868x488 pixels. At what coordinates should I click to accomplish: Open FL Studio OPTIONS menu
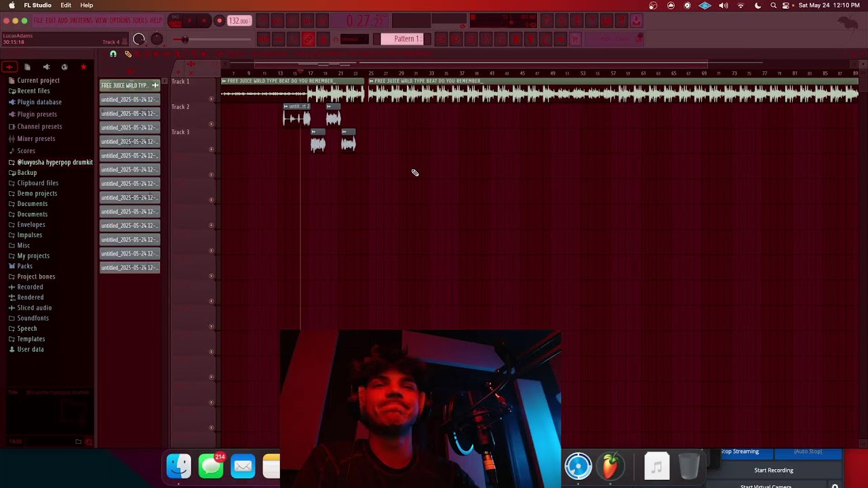click(120, 21)
